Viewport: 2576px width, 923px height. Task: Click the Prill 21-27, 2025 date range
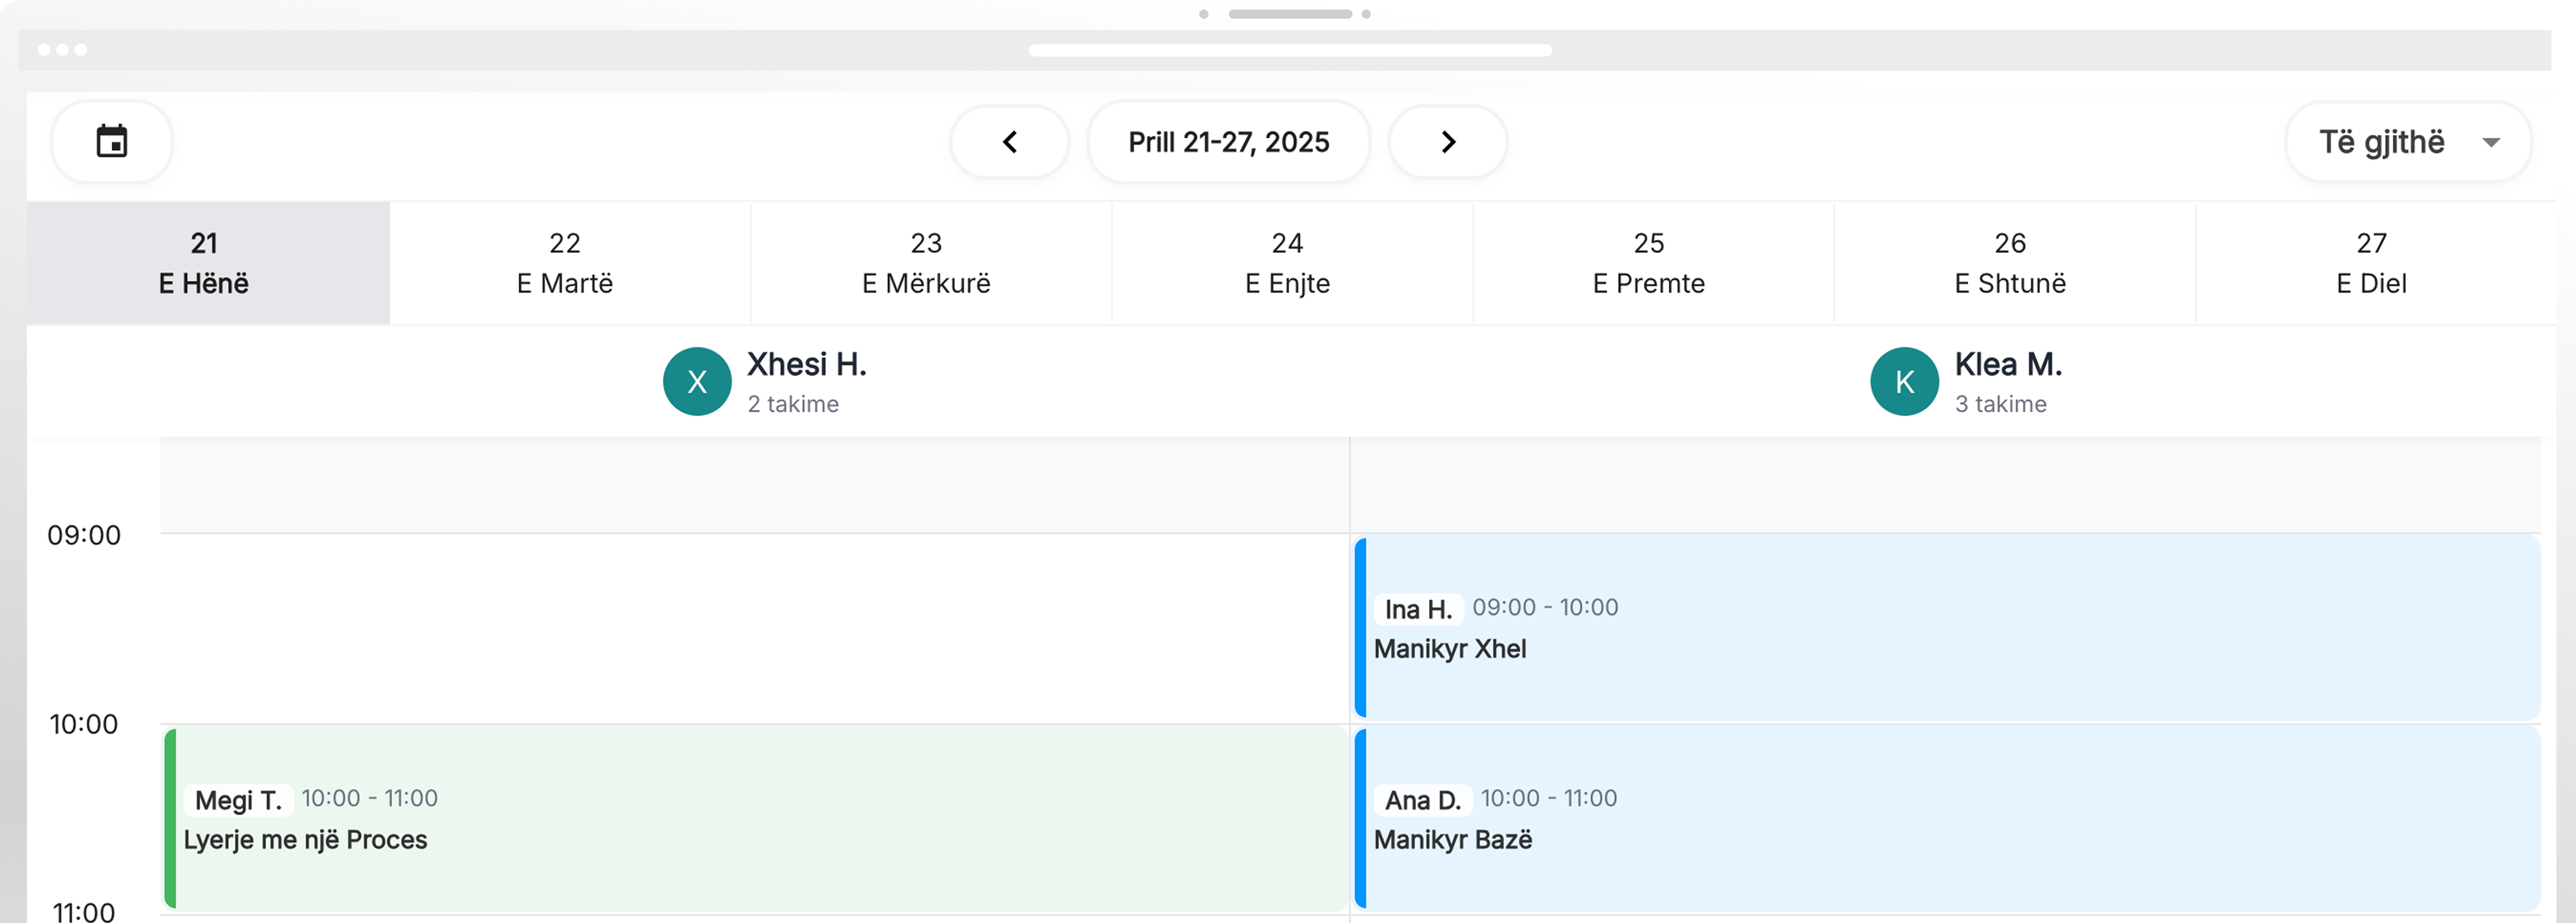coord(1228,142)
